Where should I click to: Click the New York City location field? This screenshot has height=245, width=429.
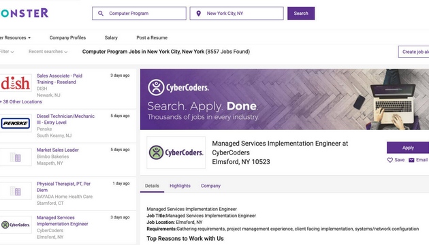tap(237, 14)
